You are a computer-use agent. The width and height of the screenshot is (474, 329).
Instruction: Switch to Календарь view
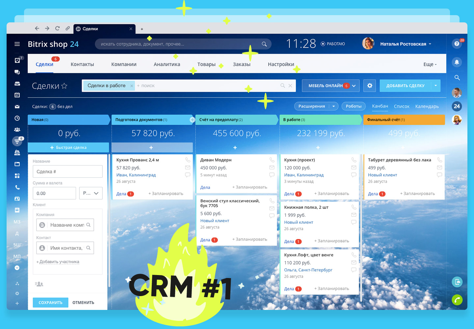[427, 106]
